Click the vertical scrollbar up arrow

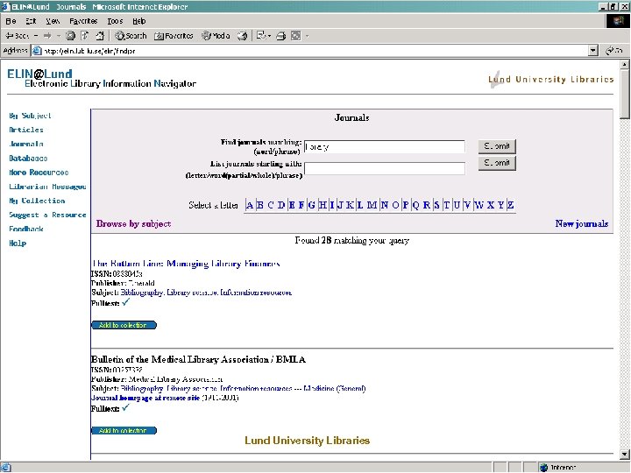pyautogui.click(x=625, y=64)
